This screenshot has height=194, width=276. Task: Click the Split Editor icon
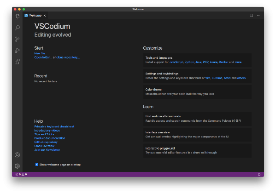[252, 16]
